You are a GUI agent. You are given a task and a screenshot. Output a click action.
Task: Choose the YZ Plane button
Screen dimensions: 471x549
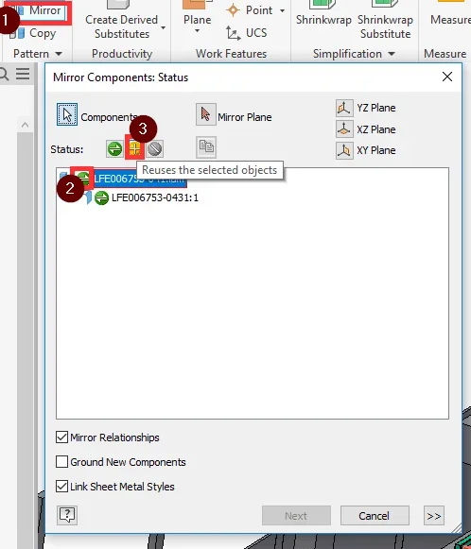(344, 108)
